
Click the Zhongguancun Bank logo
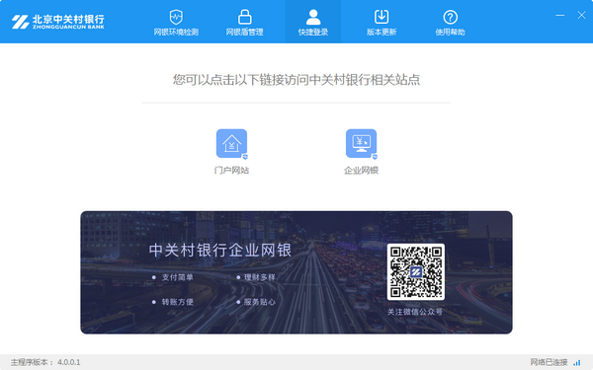[x=58, y=22]
